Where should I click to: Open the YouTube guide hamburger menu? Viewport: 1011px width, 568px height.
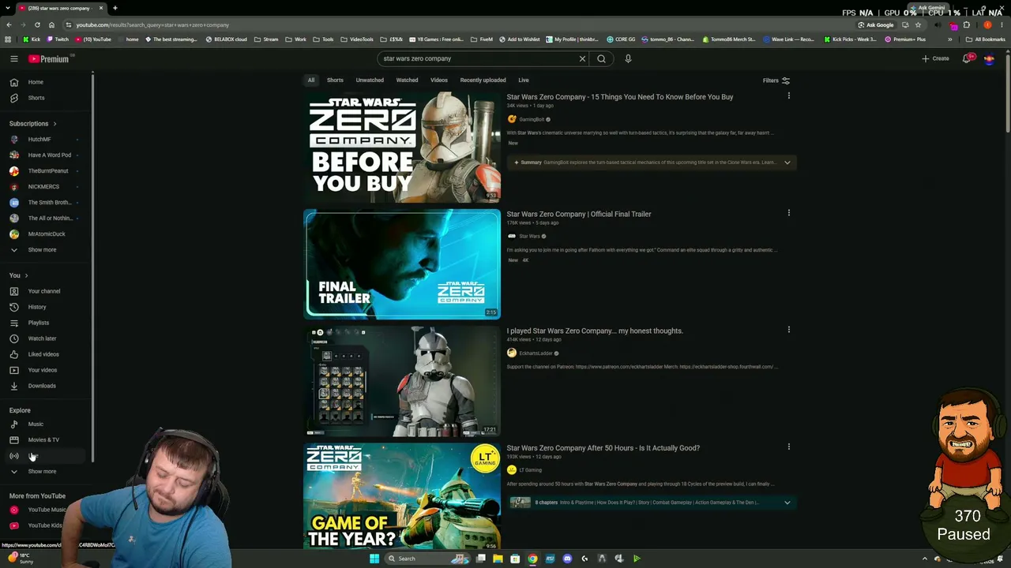click(x=14, y=58)
